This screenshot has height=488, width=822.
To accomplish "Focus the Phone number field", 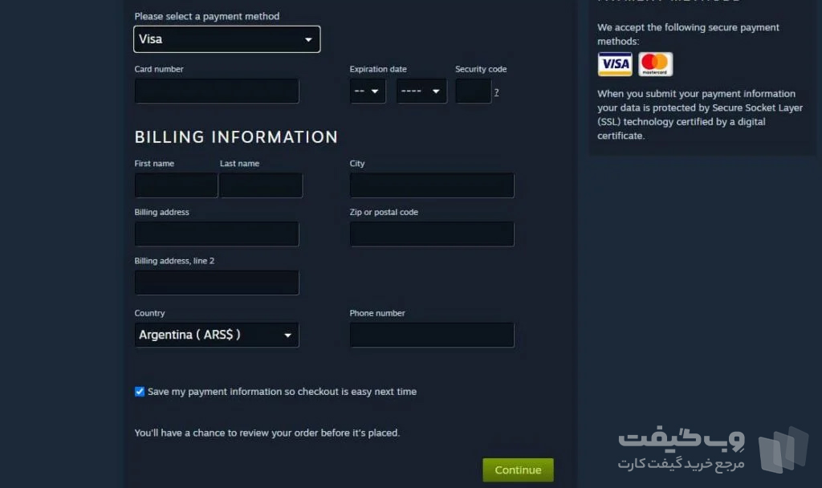I will click(432, 335).
